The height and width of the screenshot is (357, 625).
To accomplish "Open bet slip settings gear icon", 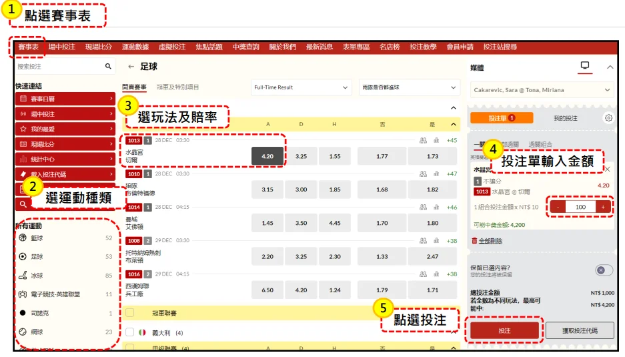I will [608, 118].
